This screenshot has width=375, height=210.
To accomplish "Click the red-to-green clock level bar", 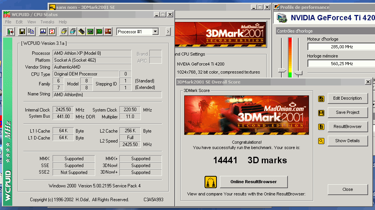I will click(290, 57).
